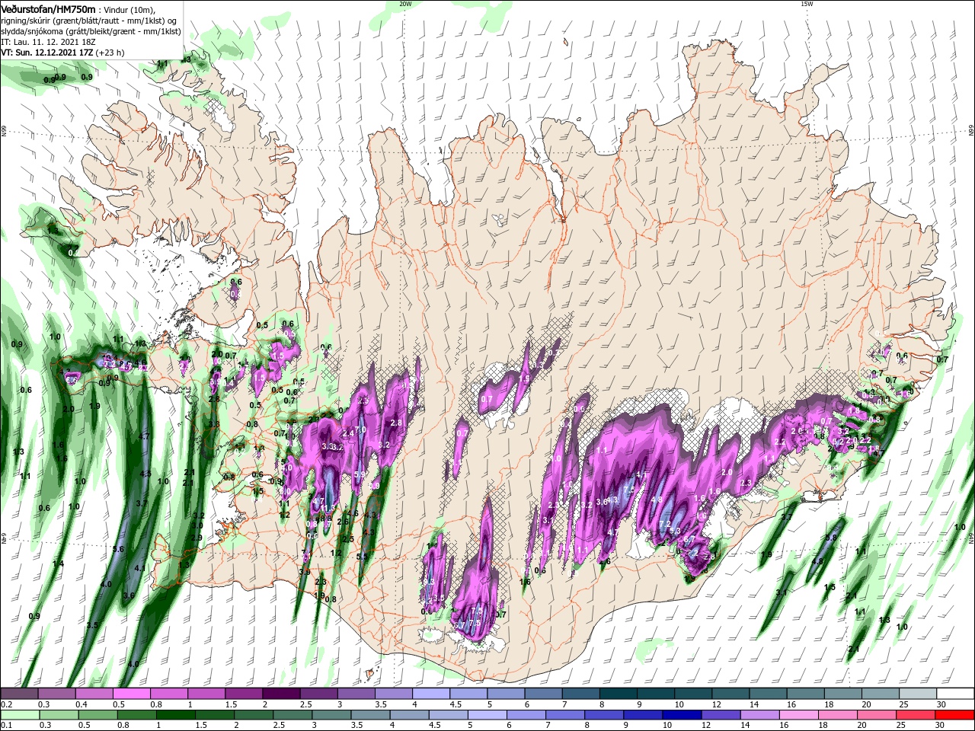Viewport: 975px width, 731px height.
Task: Select the bright red 30 swatch in the lower legend row
Action: click(954, 715)
